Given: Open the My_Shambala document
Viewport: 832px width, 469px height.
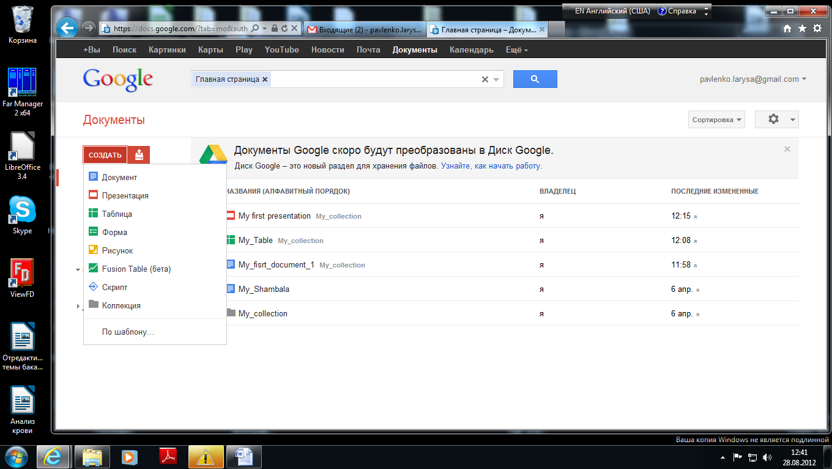Looking at the screenshot, I should (264, 289).
